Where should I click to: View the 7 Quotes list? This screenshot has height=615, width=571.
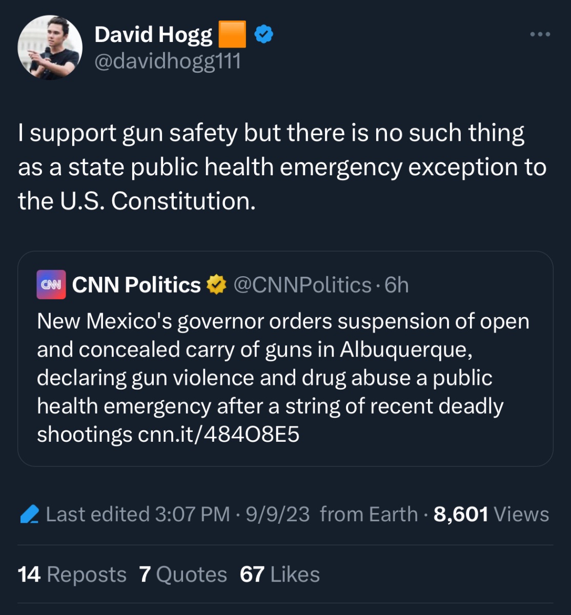point(183,575)
